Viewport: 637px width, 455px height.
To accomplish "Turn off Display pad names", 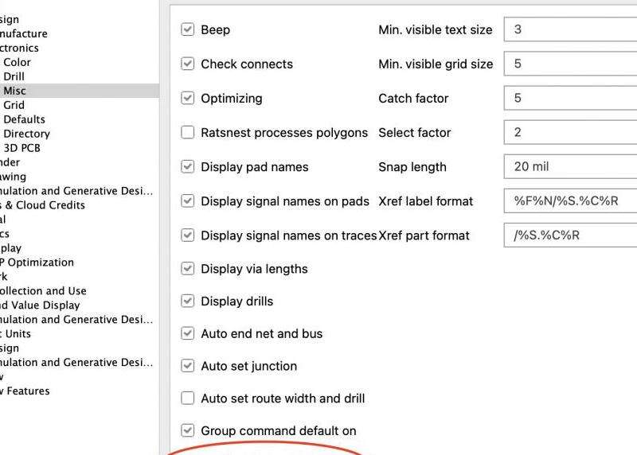I will tap(188, 166).
